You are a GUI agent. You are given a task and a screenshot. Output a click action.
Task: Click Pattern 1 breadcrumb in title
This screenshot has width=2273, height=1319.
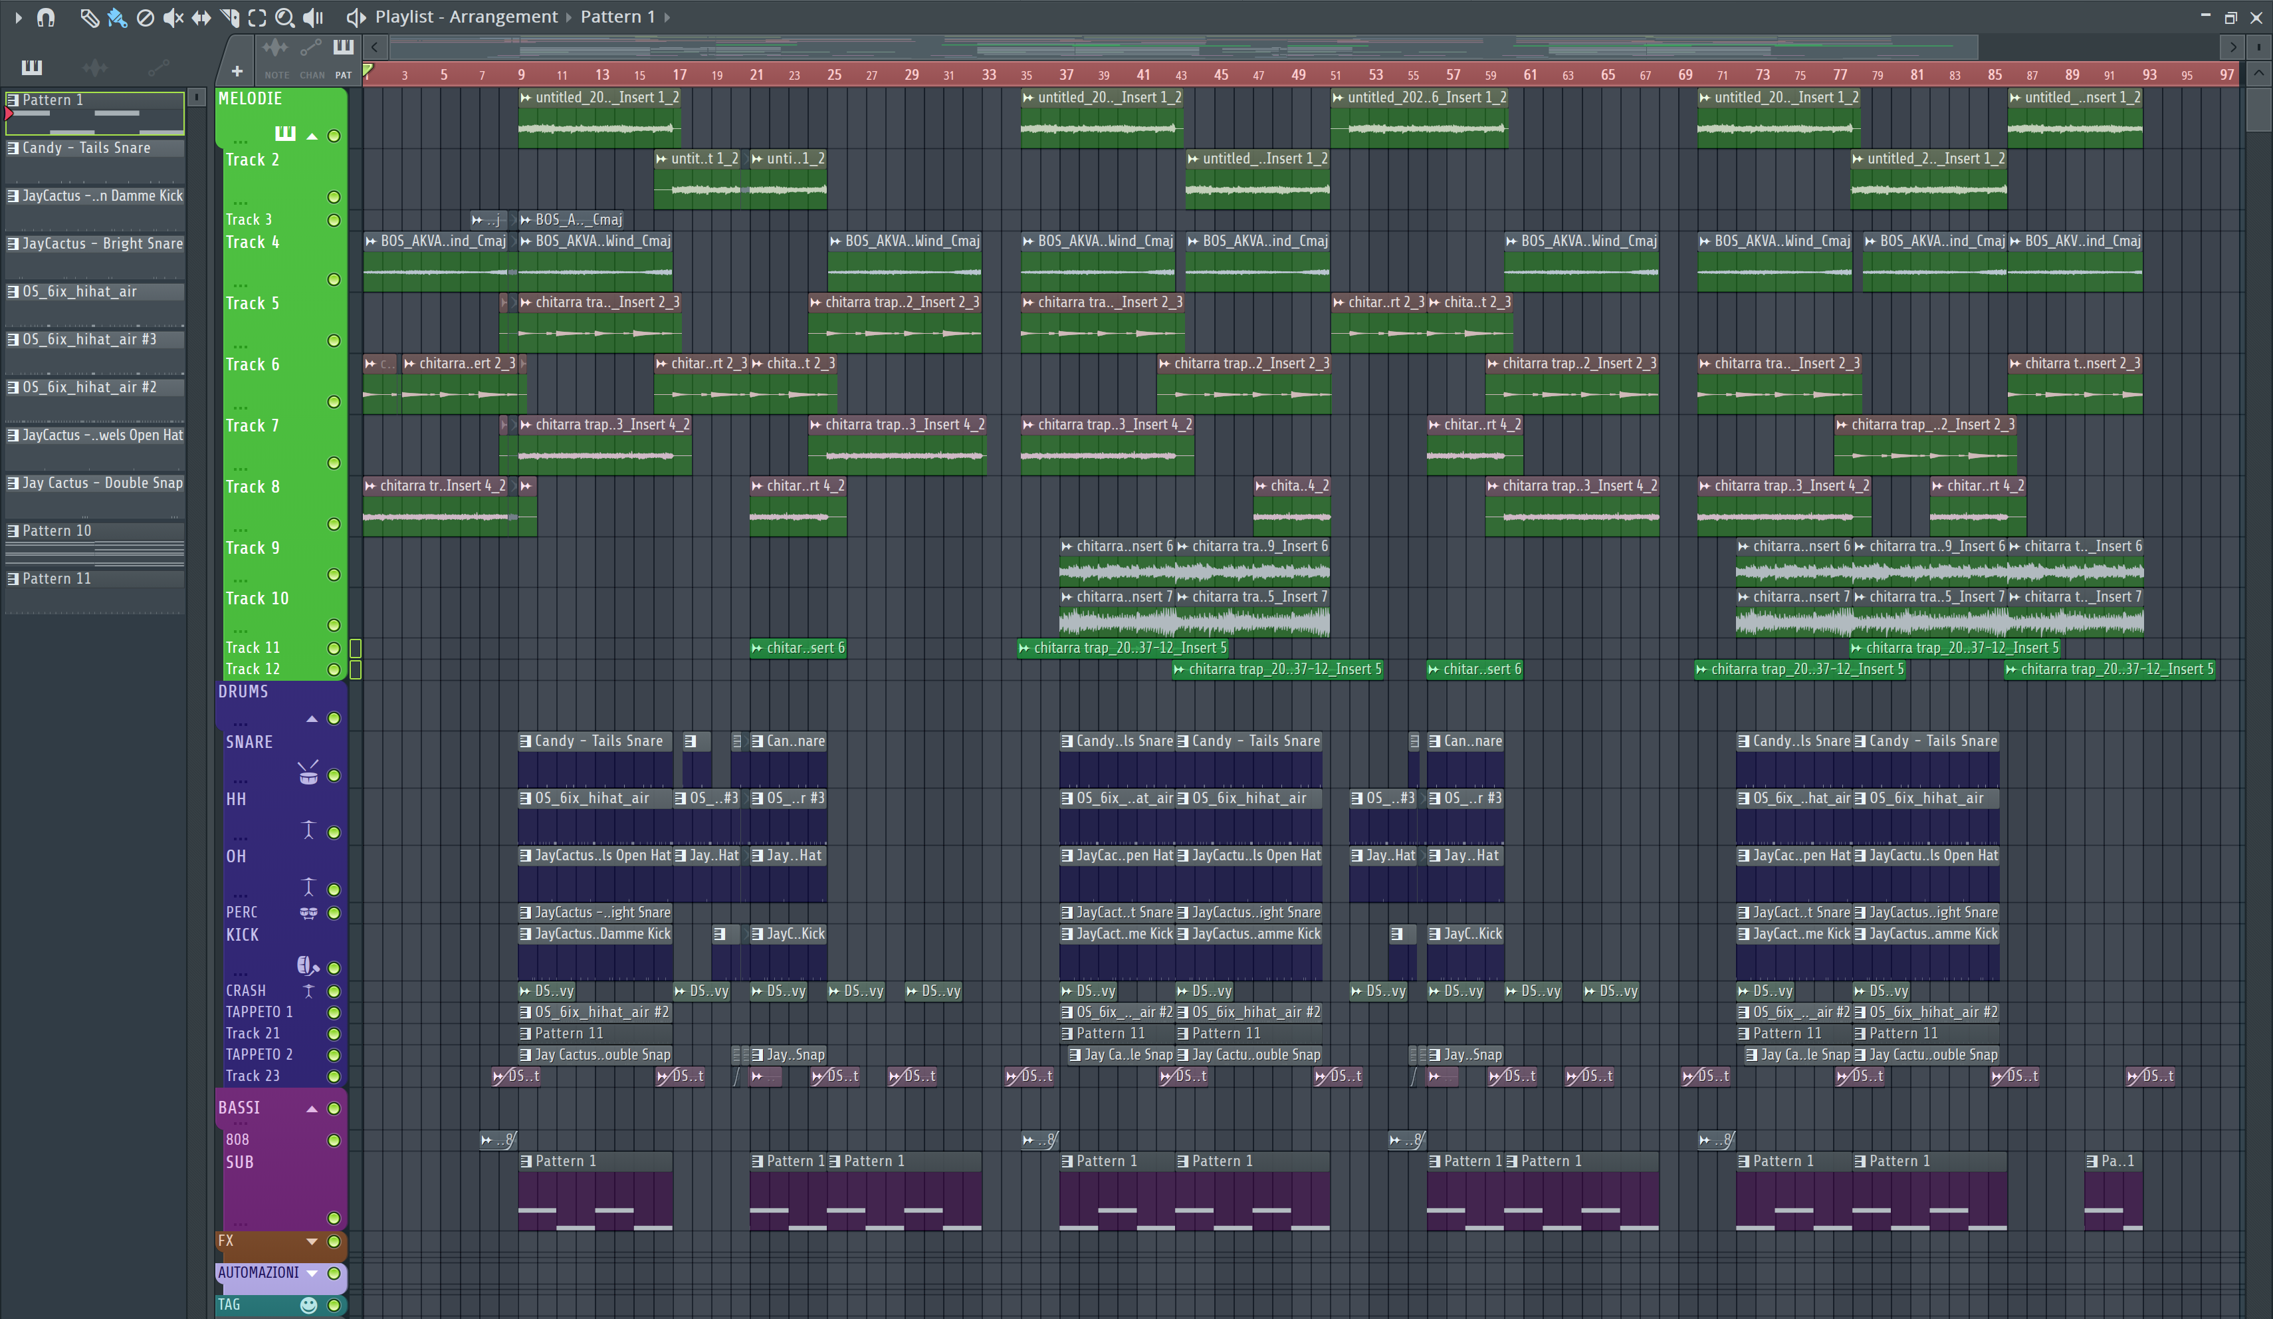(x=618, y=17)
